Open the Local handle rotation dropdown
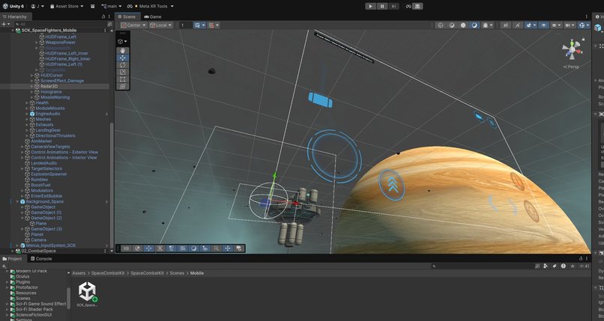The image size is (604, 321). [160, 25]
